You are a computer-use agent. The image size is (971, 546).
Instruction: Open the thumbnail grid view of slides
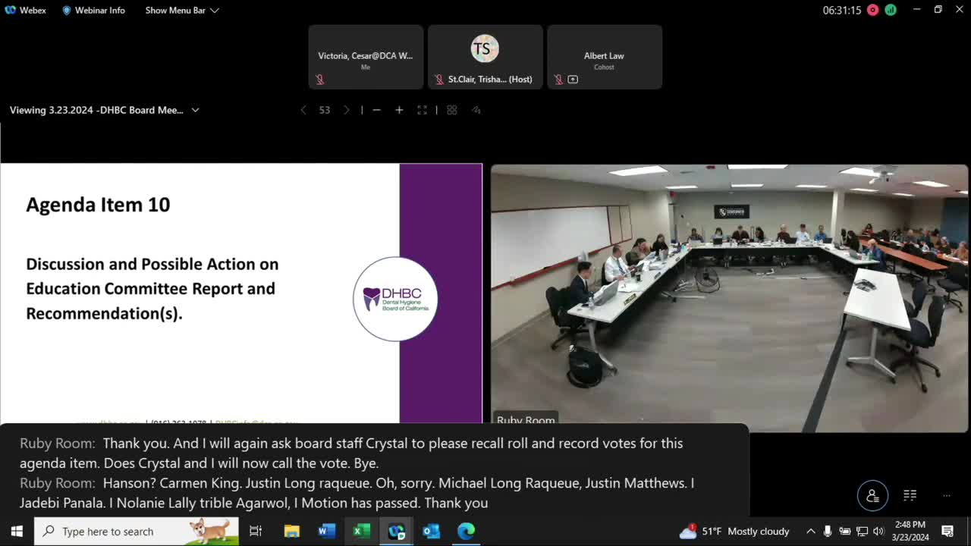pos(451,110)
